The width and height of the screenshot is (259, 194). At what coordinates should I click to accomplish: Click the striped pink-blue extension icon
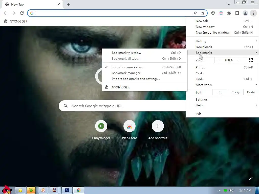click(221, 13)
